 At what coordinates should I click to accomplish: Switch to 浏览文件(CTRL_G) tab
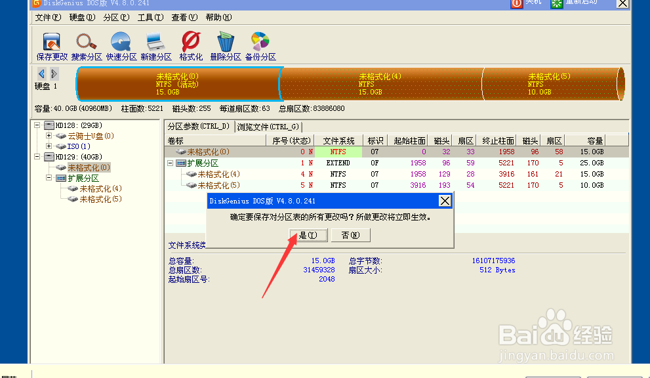tap(268, 127)
